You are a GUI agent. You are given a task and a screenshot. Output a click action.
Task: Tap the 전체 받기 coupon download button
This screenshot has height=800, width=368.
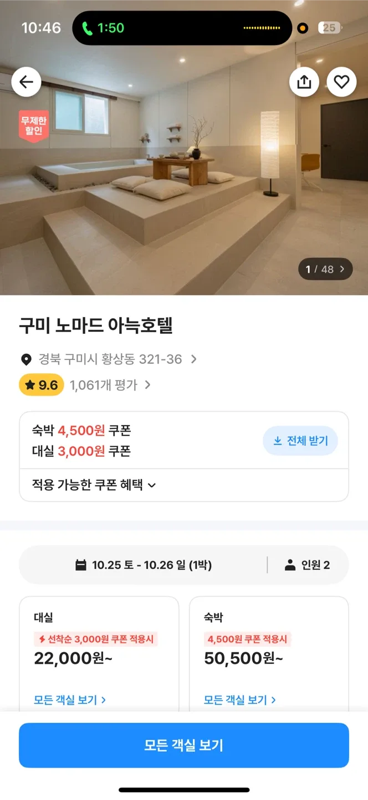coord(300,441)
